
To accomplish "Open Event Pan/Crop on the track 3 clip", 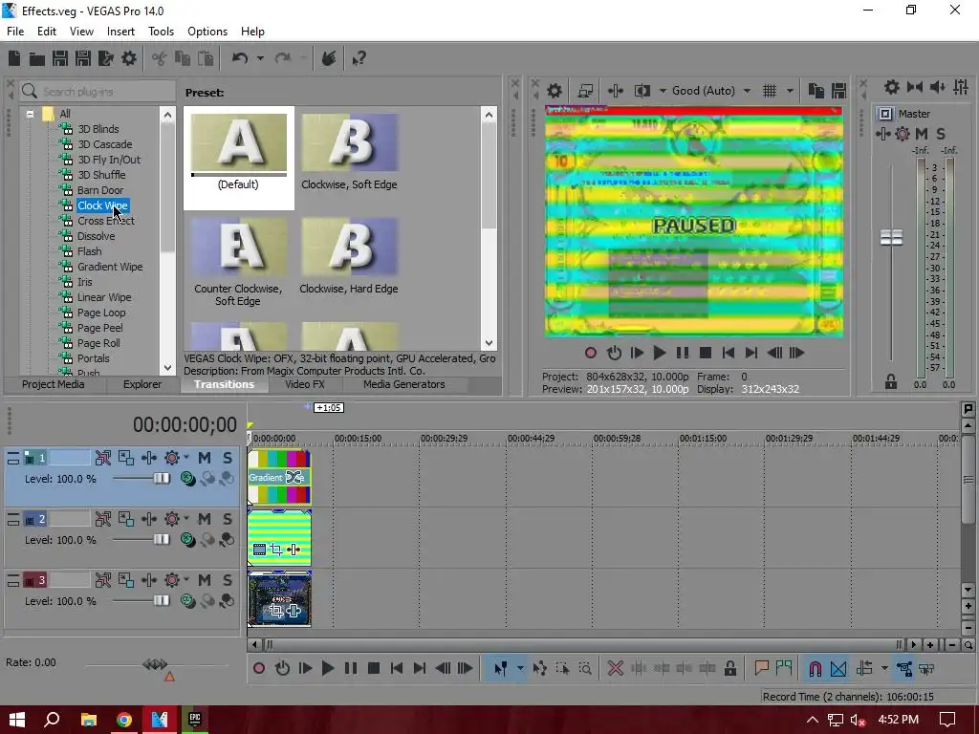I will coord(276,611).
